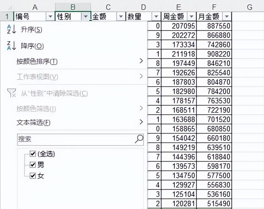Select column C header
Image resolution: width=264 pixels, height=209 pixels.
pos(108,7)
